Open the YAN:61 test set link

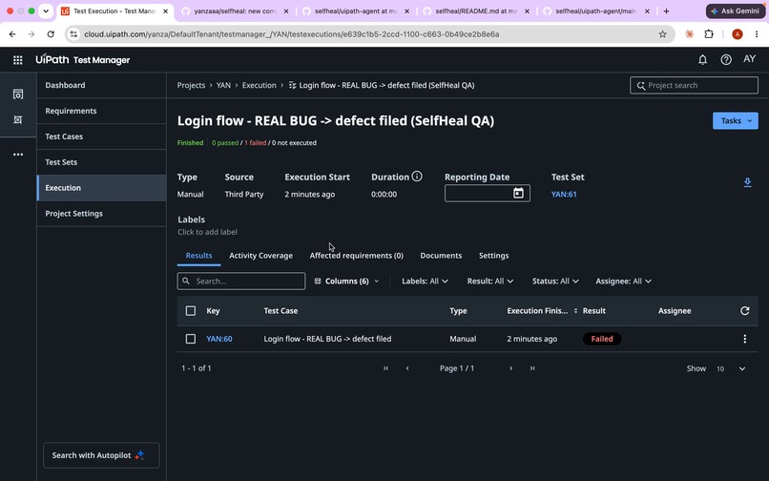pos(564,195)
